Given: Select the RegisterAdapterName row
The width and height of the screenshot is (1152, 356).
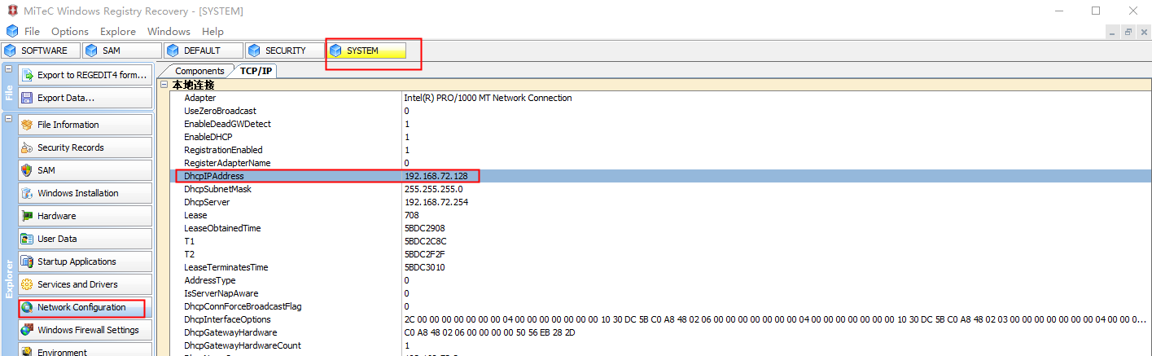Looking at the screenshot, I should 660,163.
